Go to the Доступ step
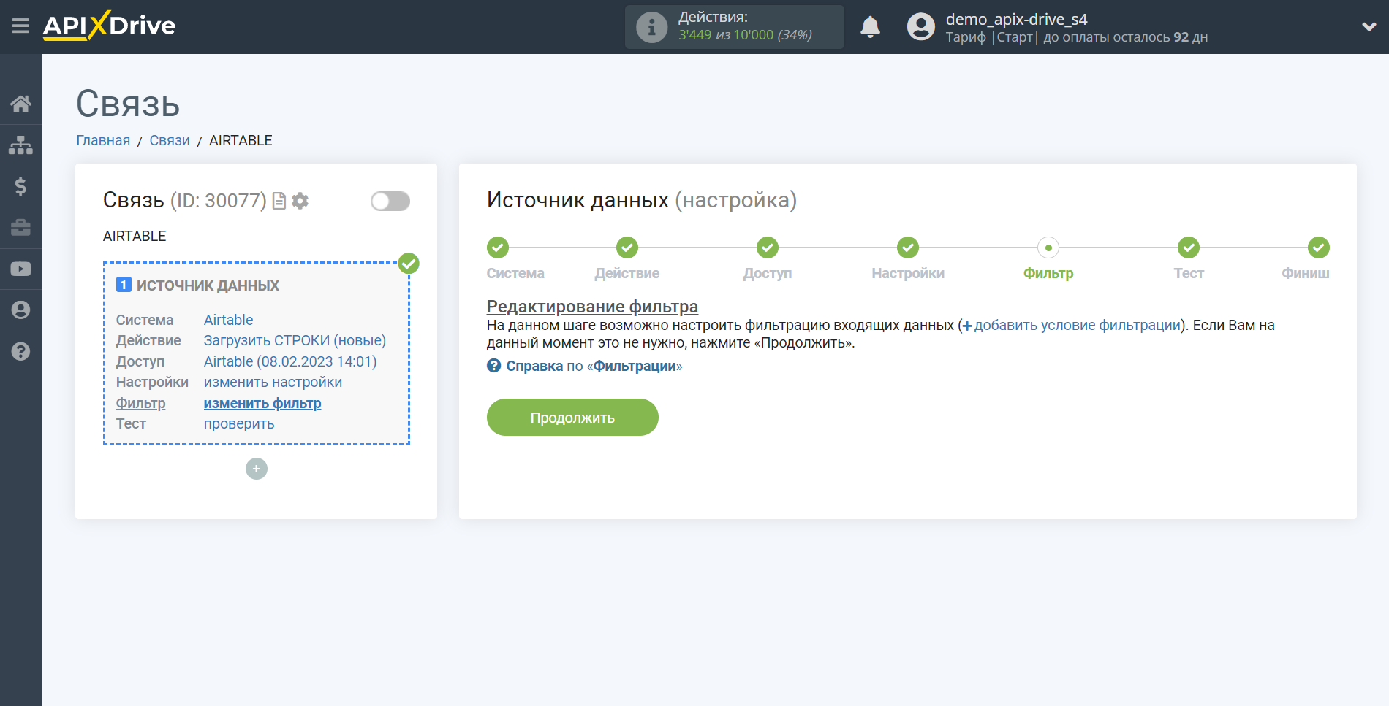 point(768,248)
